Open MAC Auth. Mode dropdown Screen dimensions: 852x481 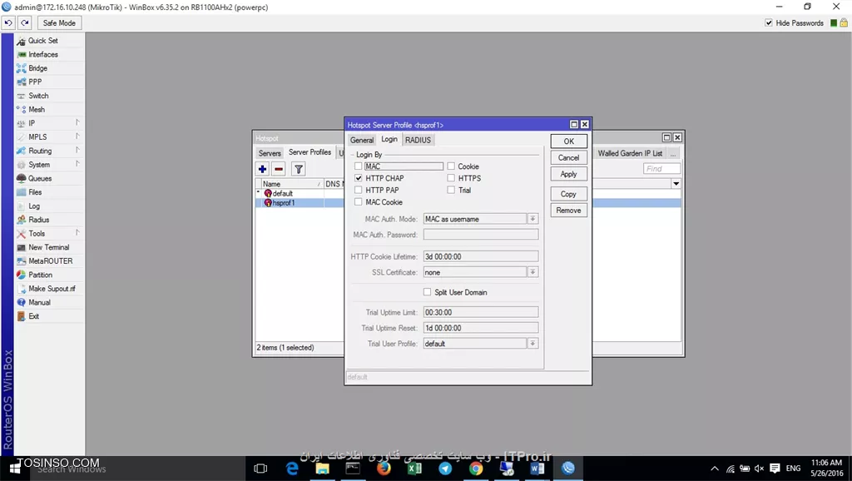click(533, 219)
